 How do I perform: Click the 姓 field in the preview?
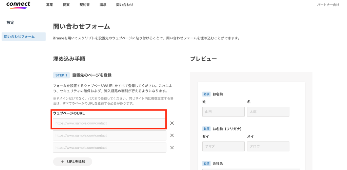coord(223,112)
